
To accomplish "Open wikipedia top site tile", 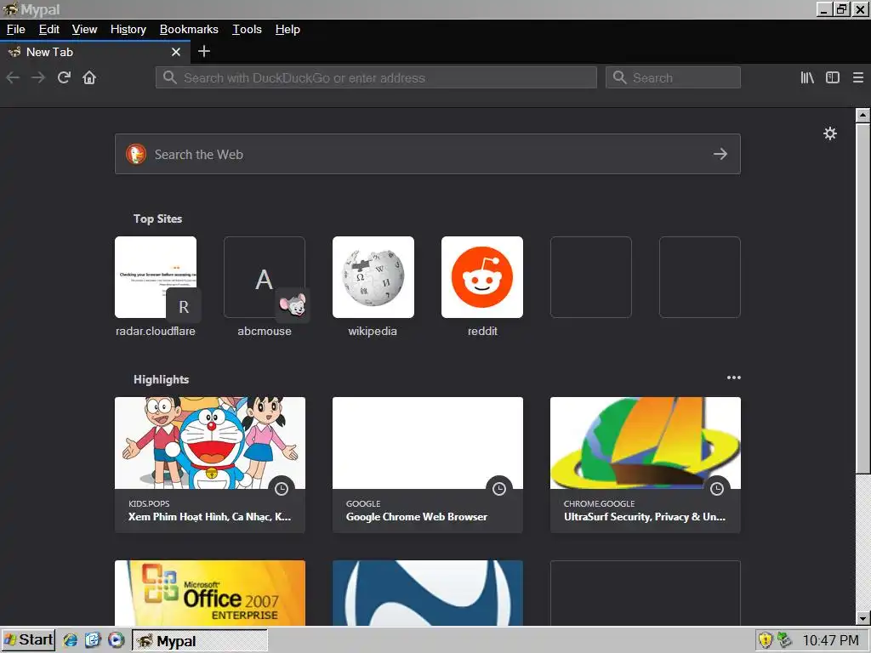I will coord(373,277).
